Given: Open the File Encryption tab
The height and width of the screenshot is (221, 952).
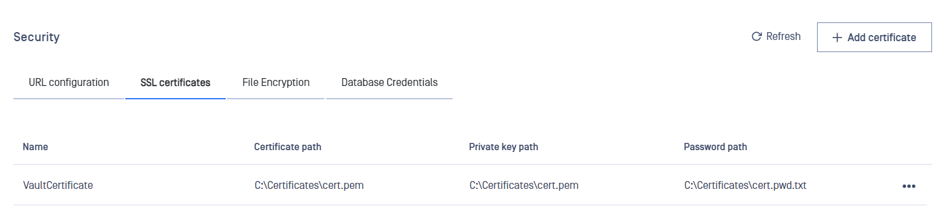Looking at the screenshot, I should tap(276, 82).
